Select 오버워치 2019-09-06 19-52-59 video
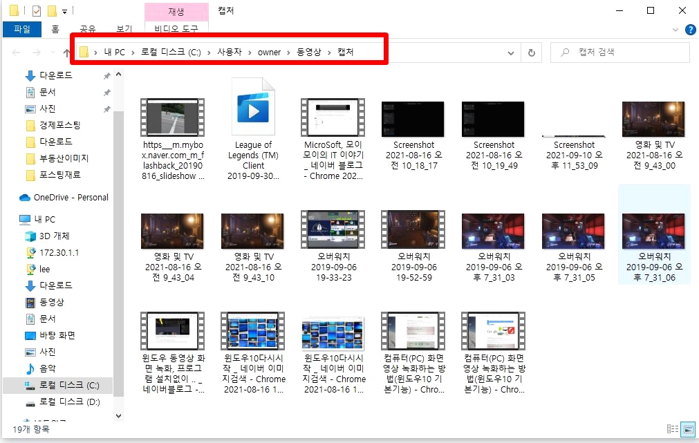This screenshot has height=443, width=699. [413, 247]
